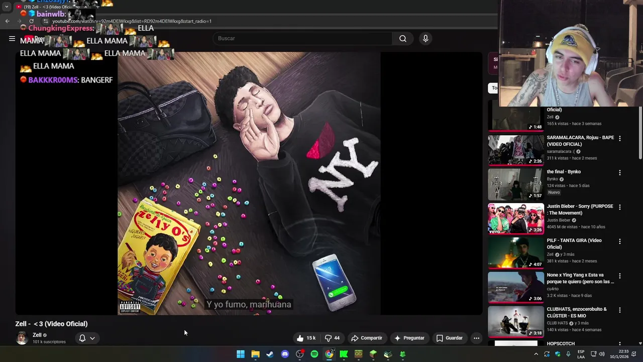Open site information icon in address bar

click(x=46, y=21)
